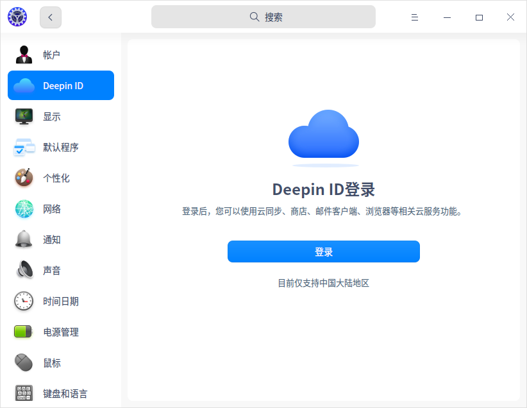Click the blue 登录 login button
The width and height of the screenshot is (527, 408).
pos(324,251)
